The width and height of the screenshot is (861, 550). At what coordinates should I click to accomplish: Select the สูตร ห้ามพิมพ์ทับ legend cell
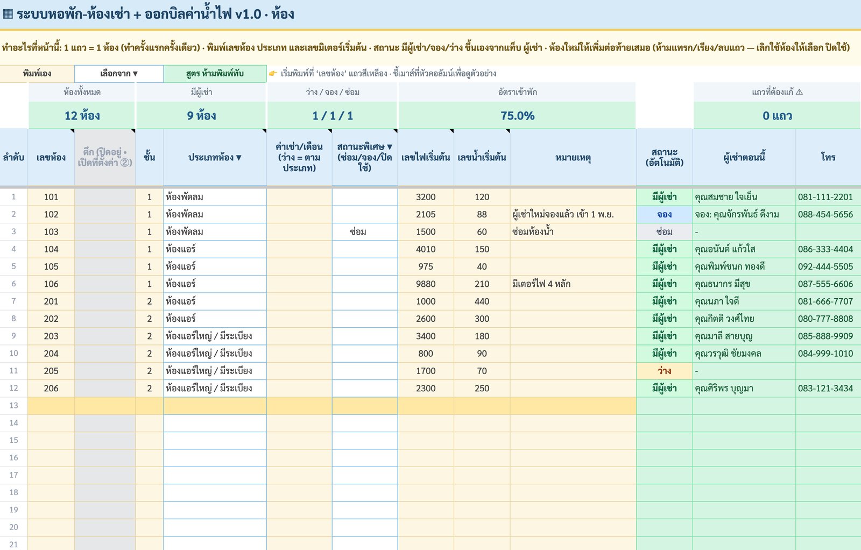click(215, 74)
